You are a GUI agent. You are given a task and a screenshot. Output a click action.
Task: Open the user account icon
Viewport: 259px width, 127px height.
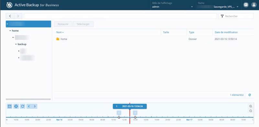(x=254, y=5)
